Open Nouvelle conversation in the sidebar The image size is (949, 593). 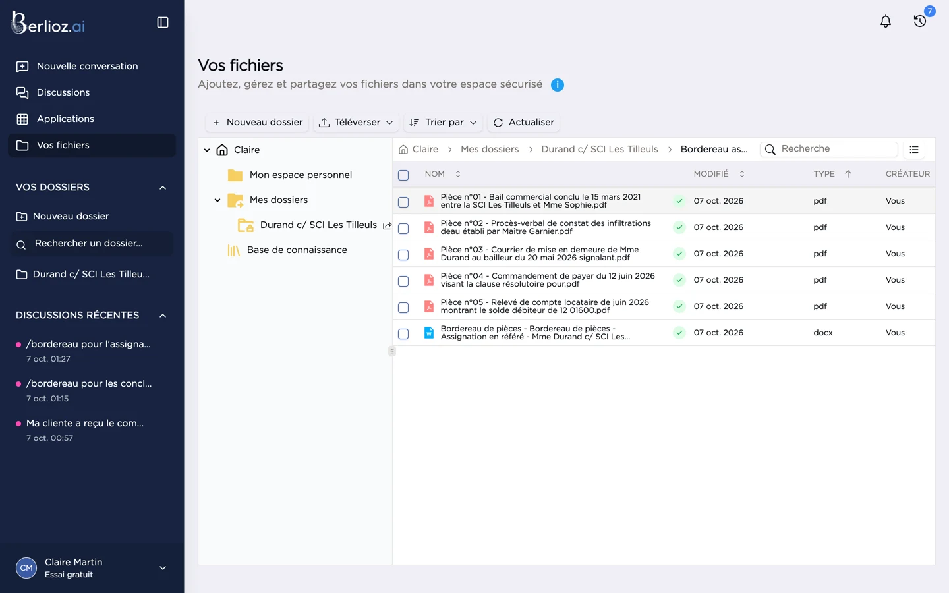tap(92, 66)
